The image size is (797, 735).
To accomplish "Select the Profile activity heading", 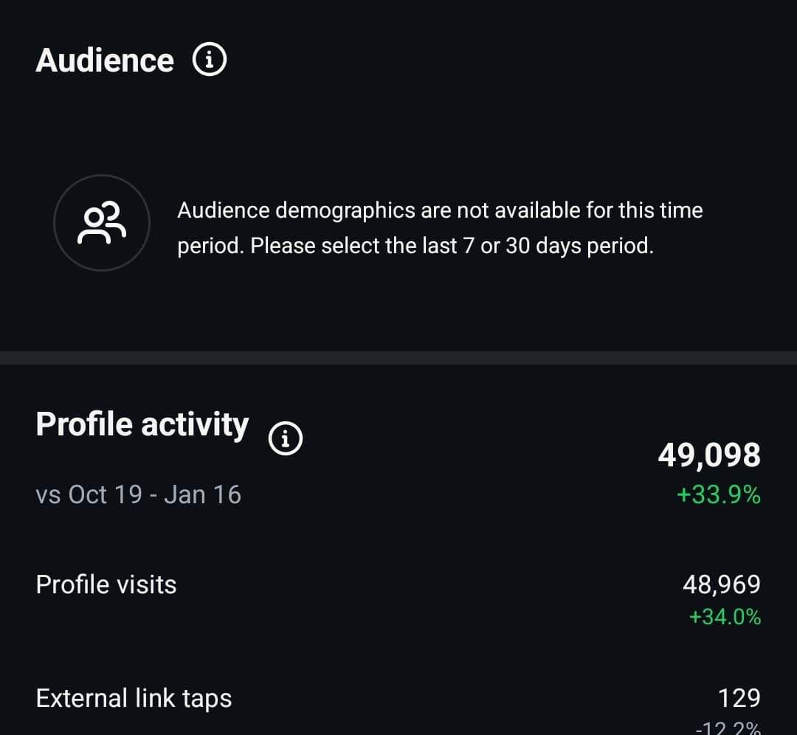I will tap(142, 424).
